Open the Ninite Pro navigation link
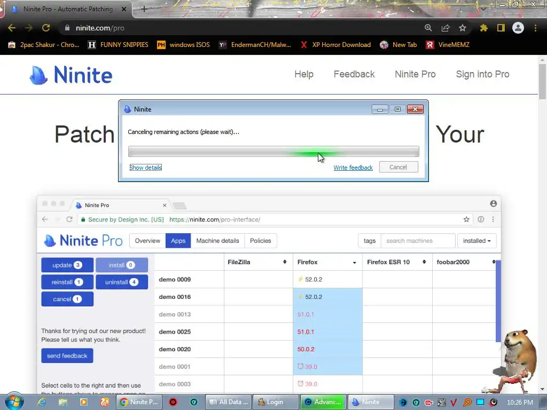 point(415,74)
